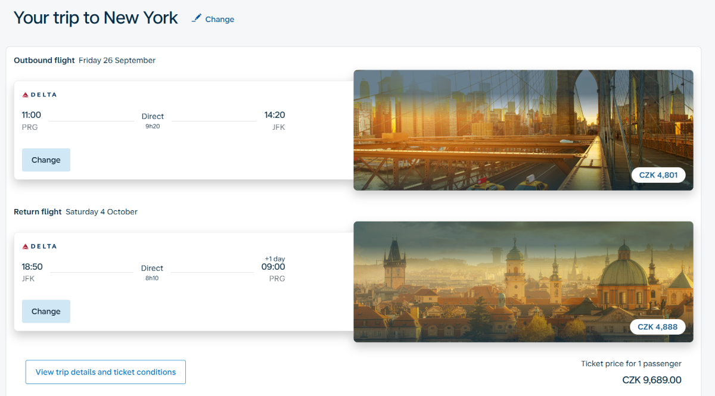Viewport: 715px width, 396px height.
Task: Click the return Direct 8h10 label
Action: tap(152, 273)
